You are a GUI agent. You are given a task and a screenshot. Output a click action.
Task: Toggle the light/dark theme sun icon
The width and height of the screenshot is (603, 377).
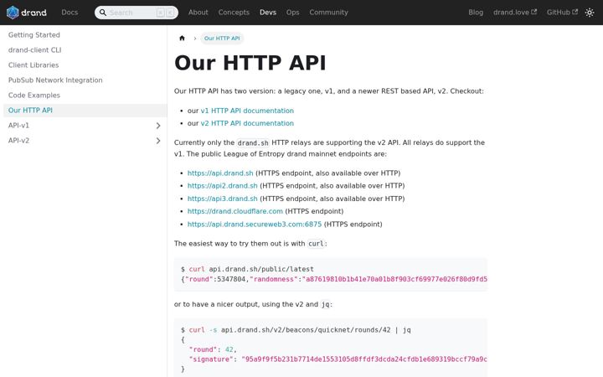click(589, 13)
